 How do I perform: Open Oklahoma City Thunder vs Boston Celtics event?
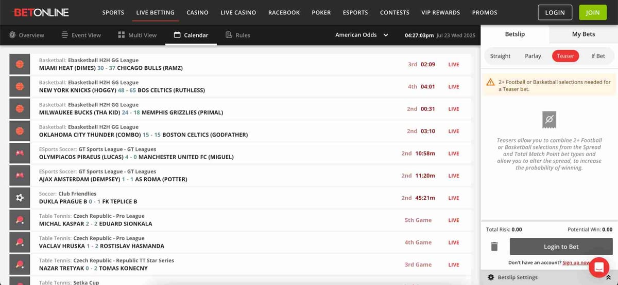pyautogui.click(x=241, y=131)
